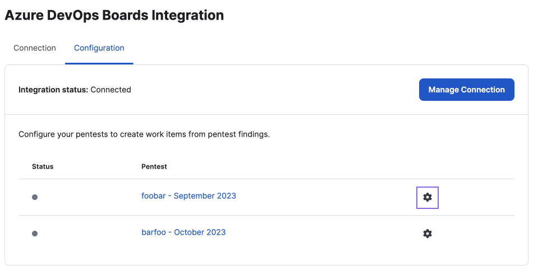Image resolution: width=533 pixels, height=270 pixels.
Task: Open foobar - September 2023 pentest link
Action: 189,195
